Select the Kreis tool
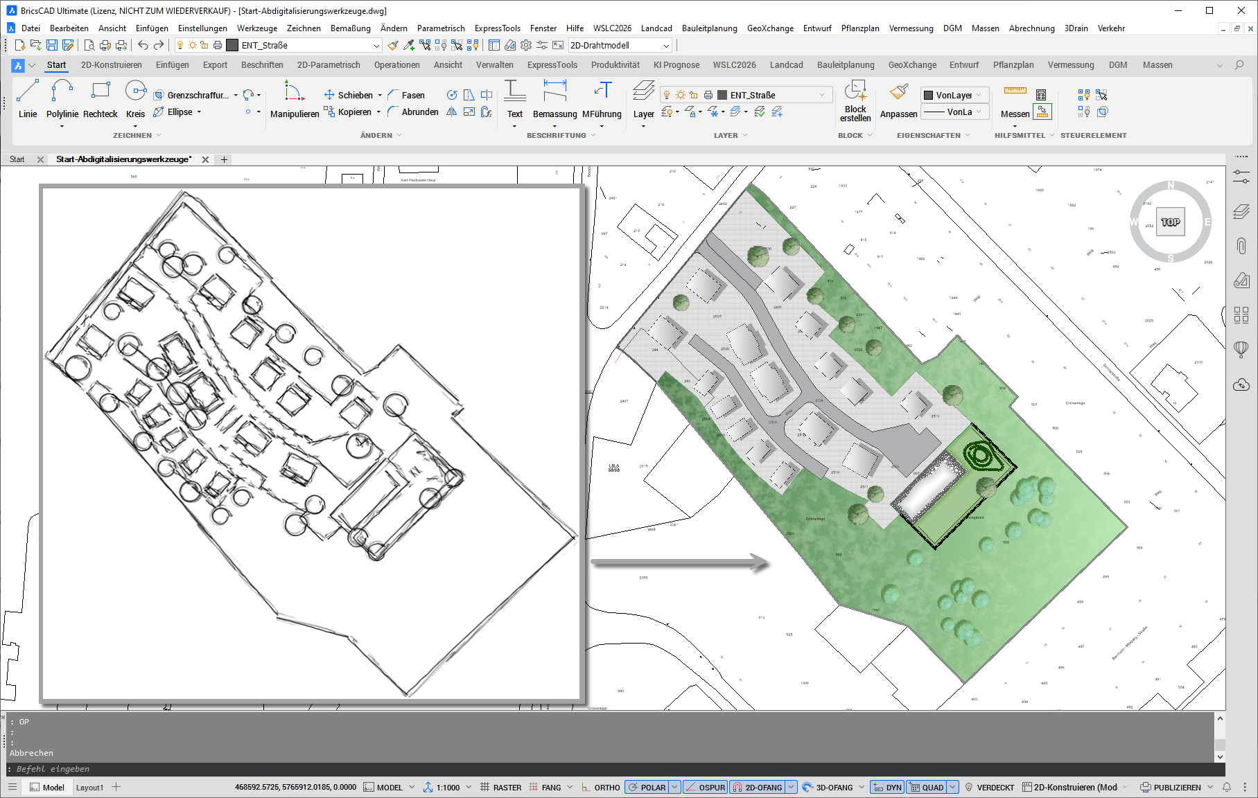 tap(136, 102)
